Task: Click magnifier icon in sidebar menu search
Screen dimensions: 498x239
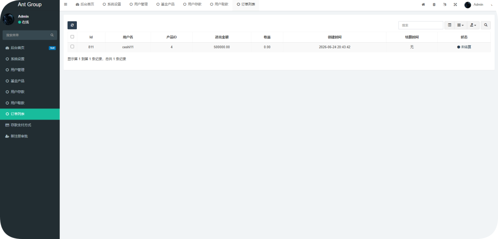Action: click(x=52, y=35)
